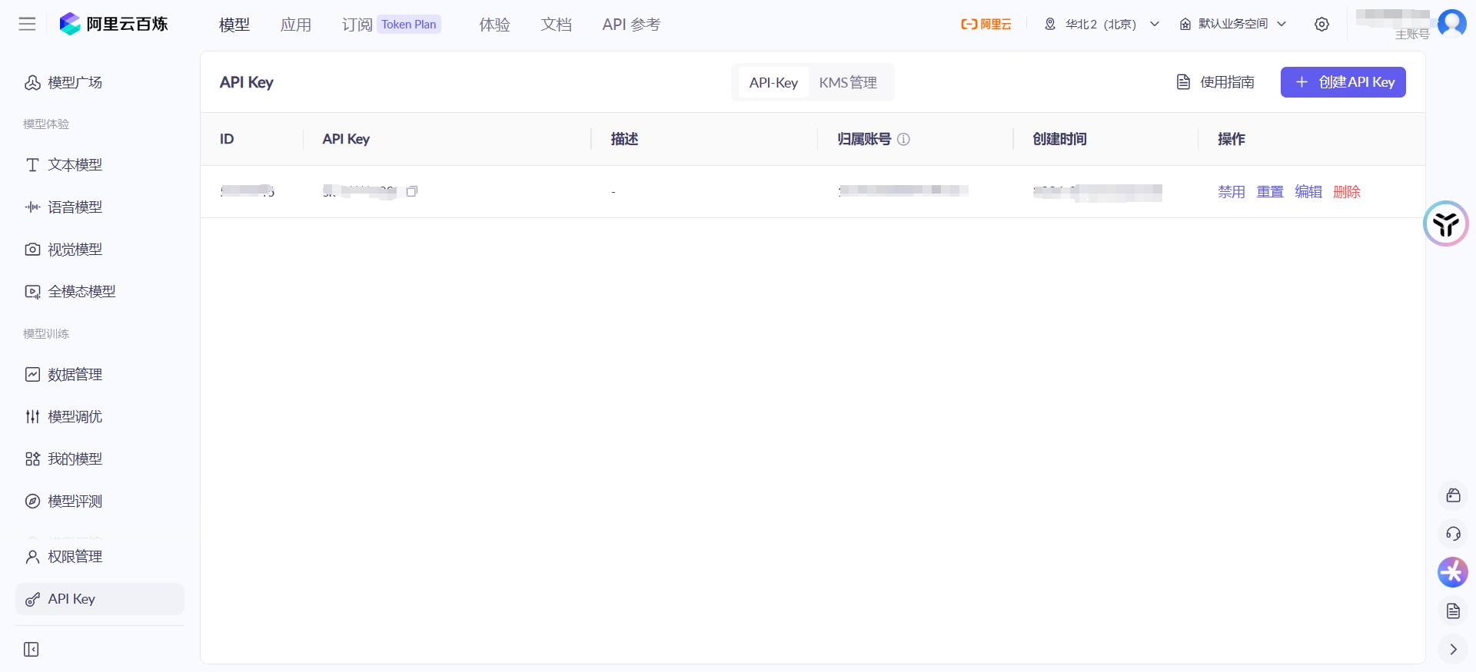Viewport: 1476px width, 672px height.
Task: Open 模型评测 in sidebar
Action: point(100,502)
